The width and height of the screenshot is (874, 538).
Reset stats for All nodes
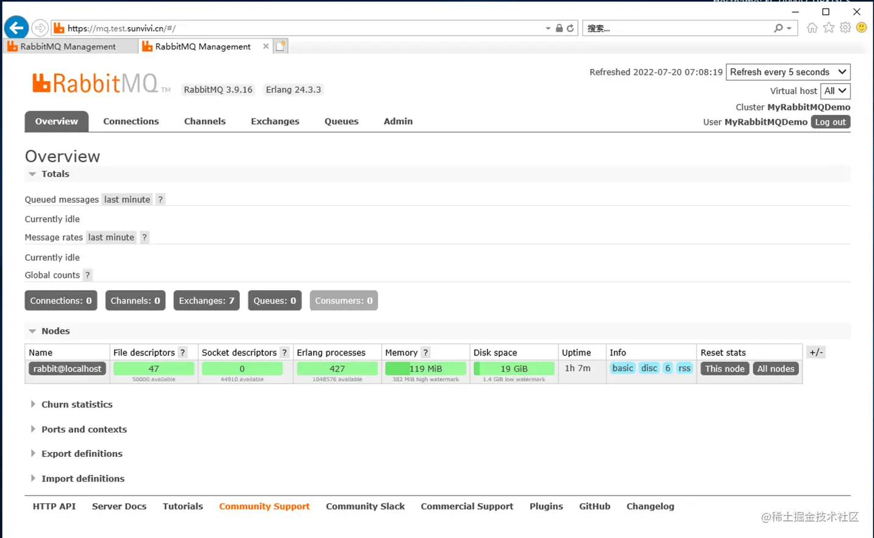(776, 369)
